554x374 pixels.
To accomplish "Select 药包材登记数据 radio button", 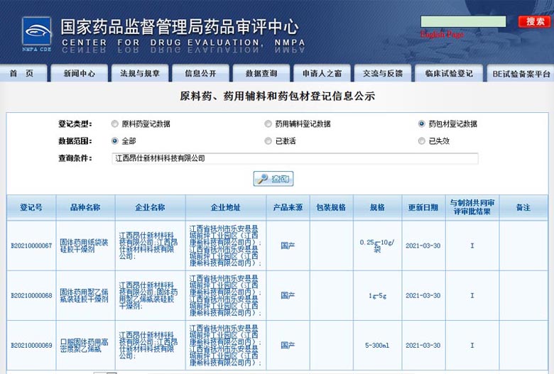I will [422, 123].
